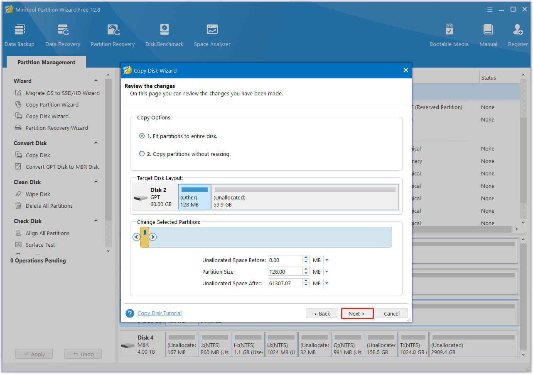Open Copy Disk Wizard from sidebar

click(47, 116)
